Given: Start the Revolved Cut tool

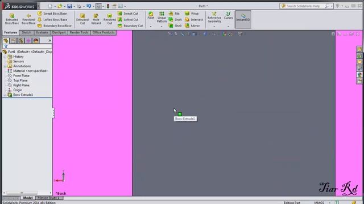Looking at the screenshot, I should (x=110, y=19).
